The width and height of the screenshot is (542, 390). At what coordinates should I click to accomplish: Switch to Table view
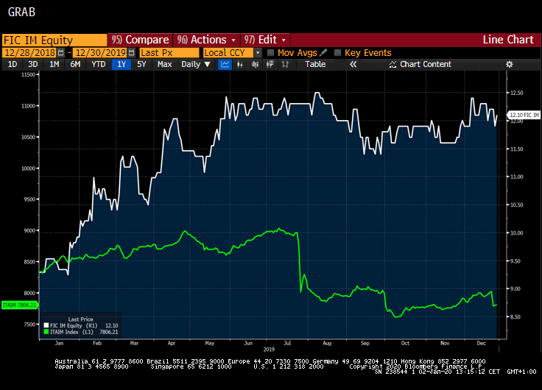[315, 64]
